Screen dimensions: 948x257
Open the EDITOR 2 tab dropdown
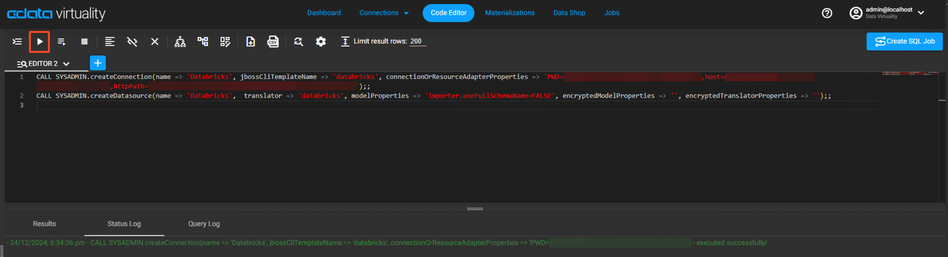coord(66,64)
